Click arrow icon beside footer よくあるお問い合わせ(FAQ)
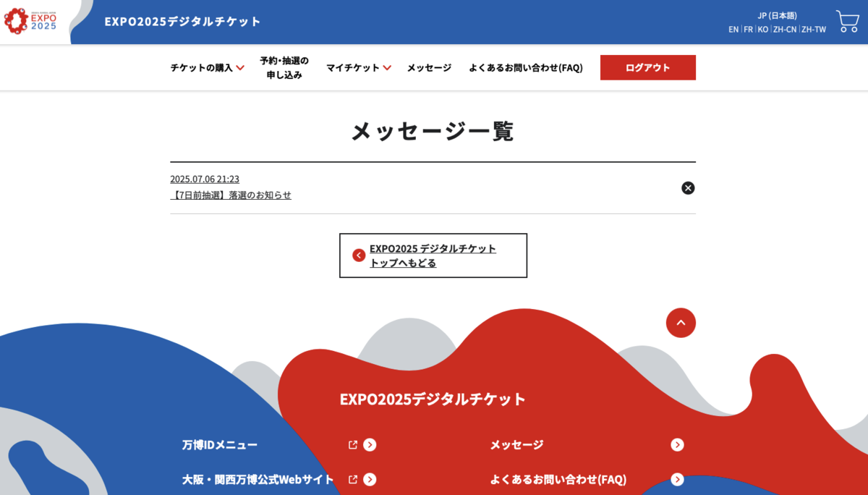 [677, 480]
